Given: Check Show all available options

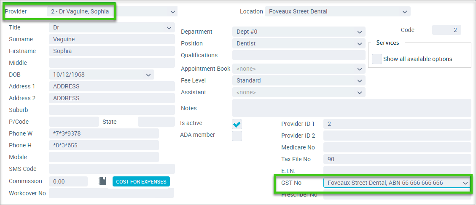Looking at the screenshot, I should (377, 59).
